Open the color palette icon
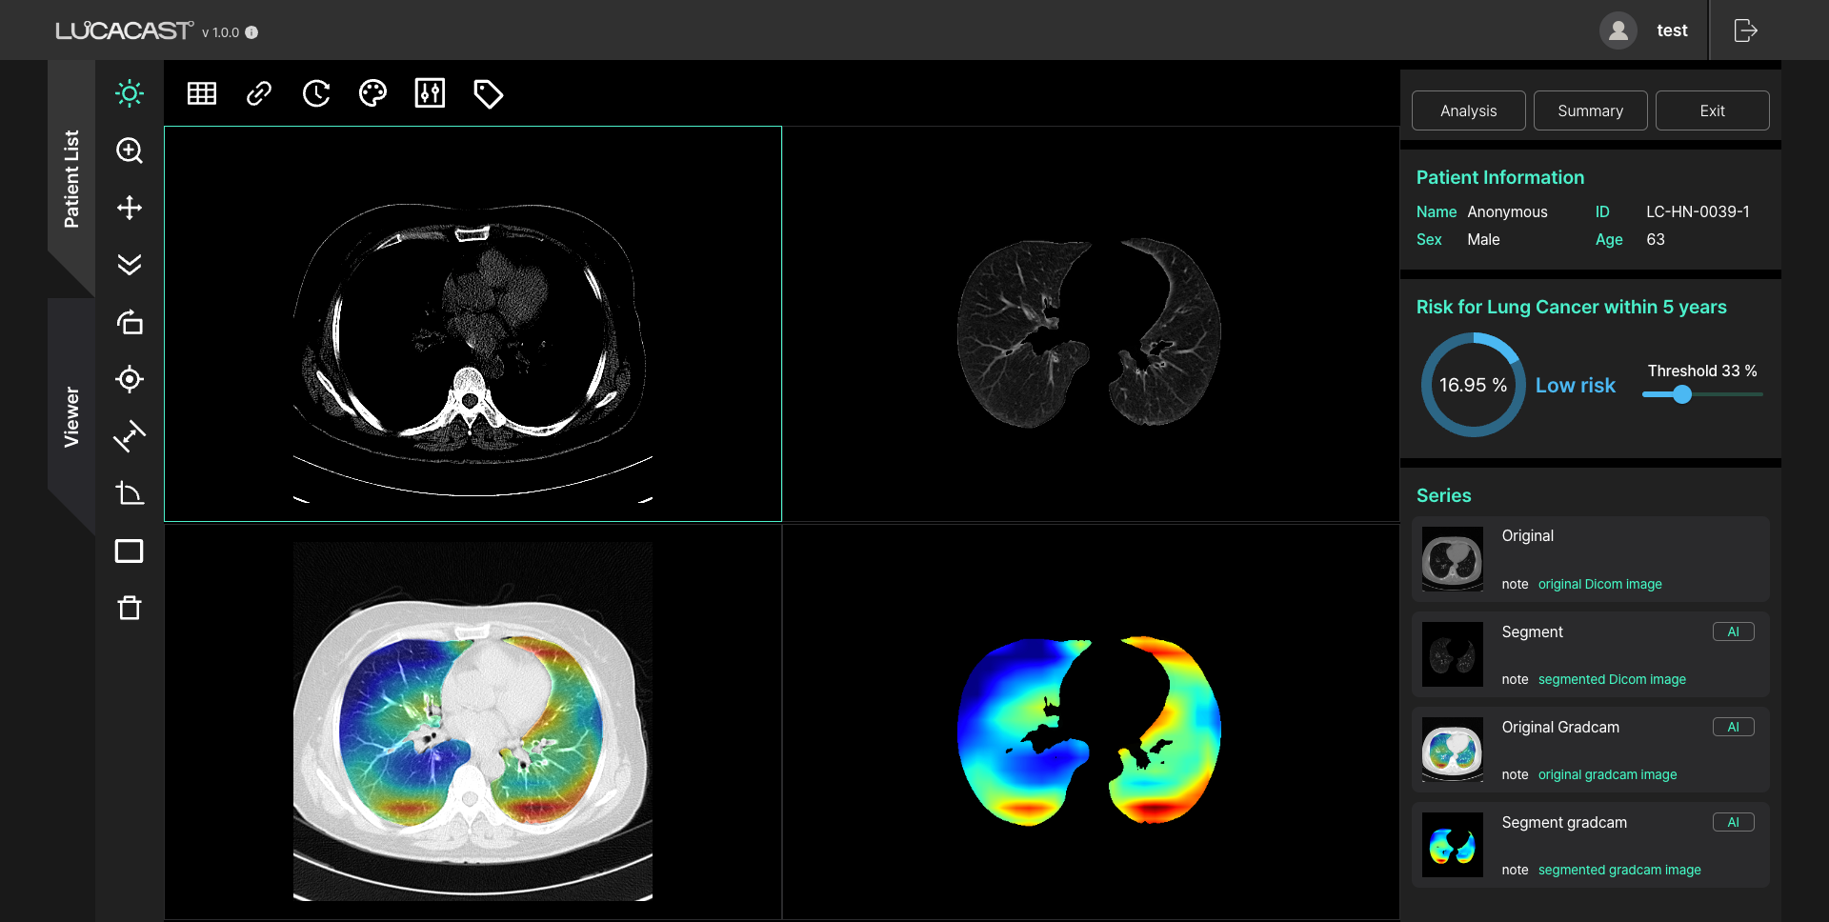Screen dimensions: 1829x922 click(373, 93)
